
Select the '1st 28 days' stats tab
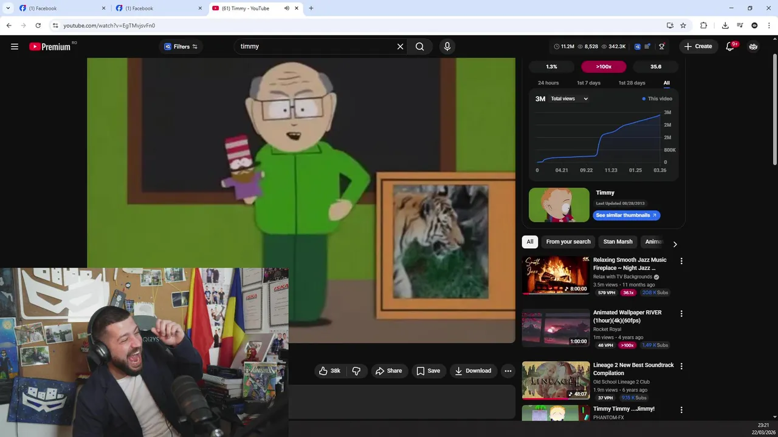(x=632, y=83)
